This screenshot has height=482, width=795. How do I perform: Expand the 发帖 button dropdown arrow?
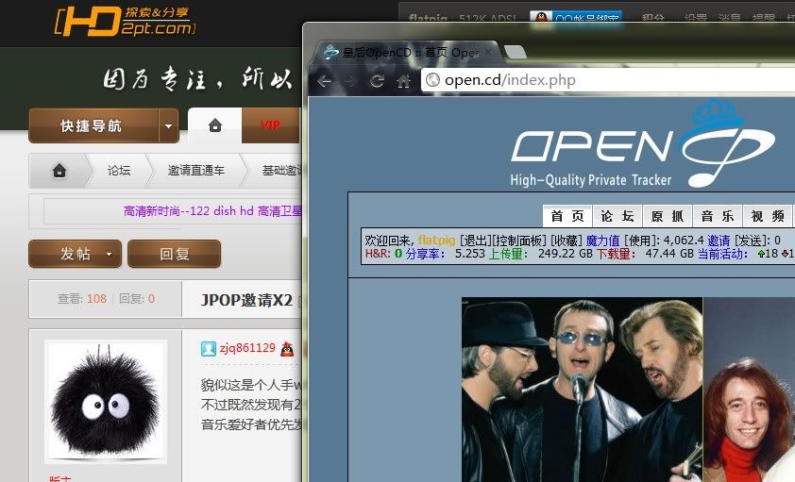109,254
